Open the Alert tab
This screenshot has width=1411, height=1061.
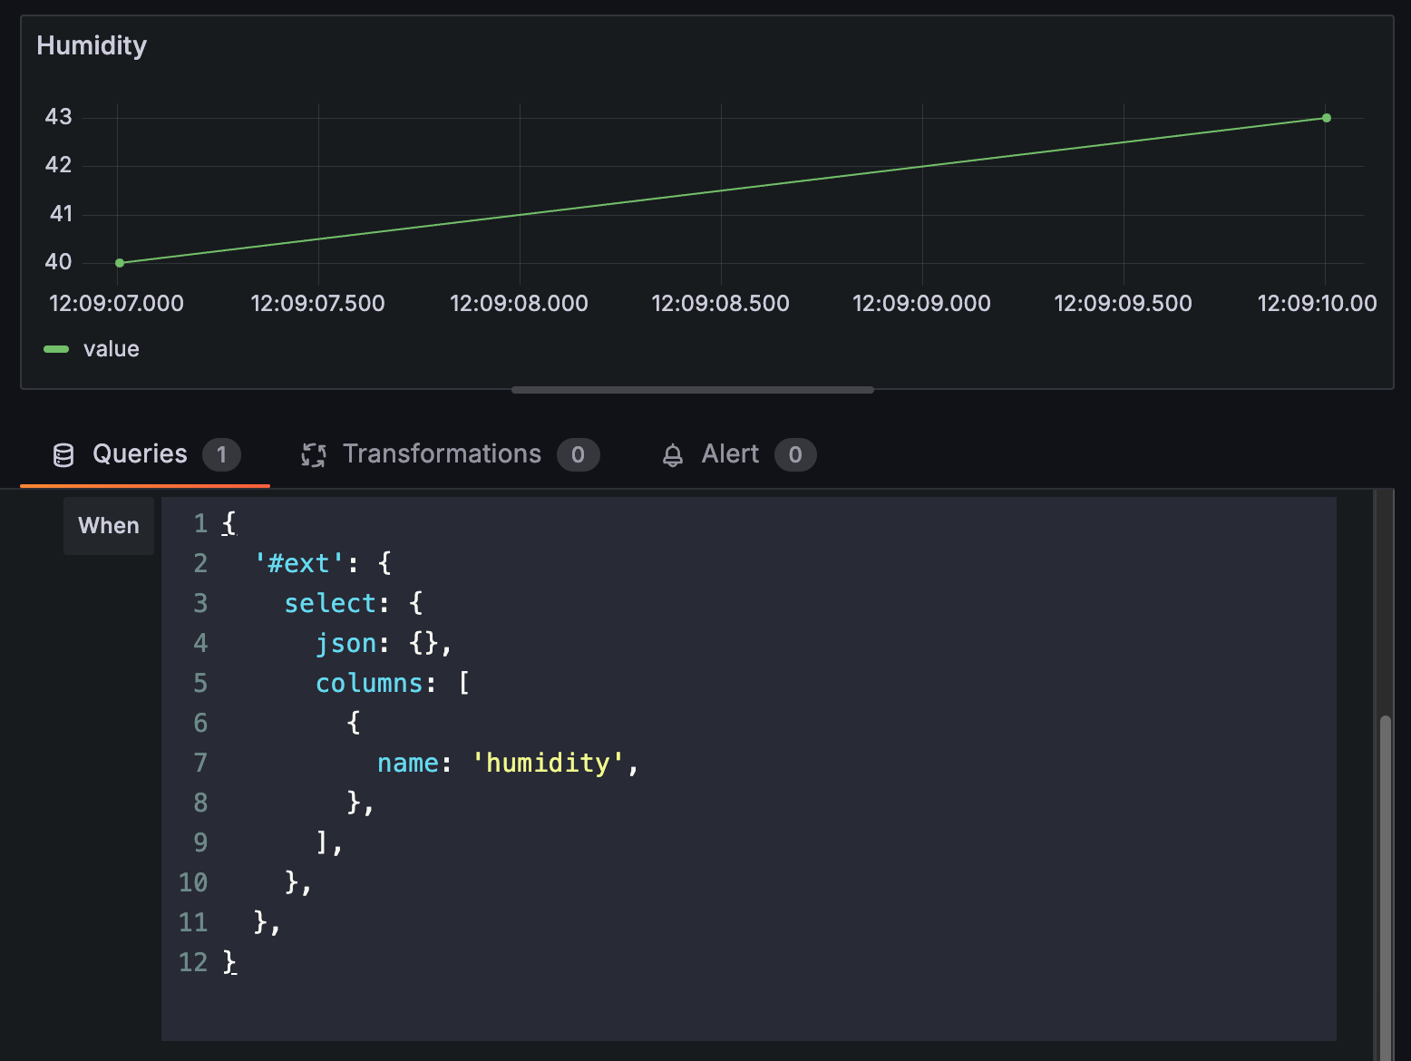[x=729, y=454]
